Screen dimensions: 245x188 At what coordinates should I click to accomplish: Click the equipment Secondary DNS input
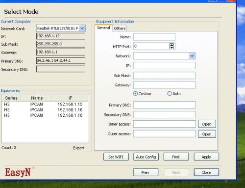(x=164, y=114)
